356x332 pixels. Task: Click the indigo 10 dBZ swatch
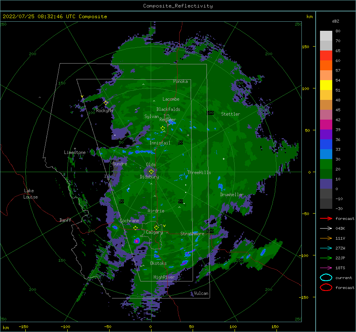[326, 184]
